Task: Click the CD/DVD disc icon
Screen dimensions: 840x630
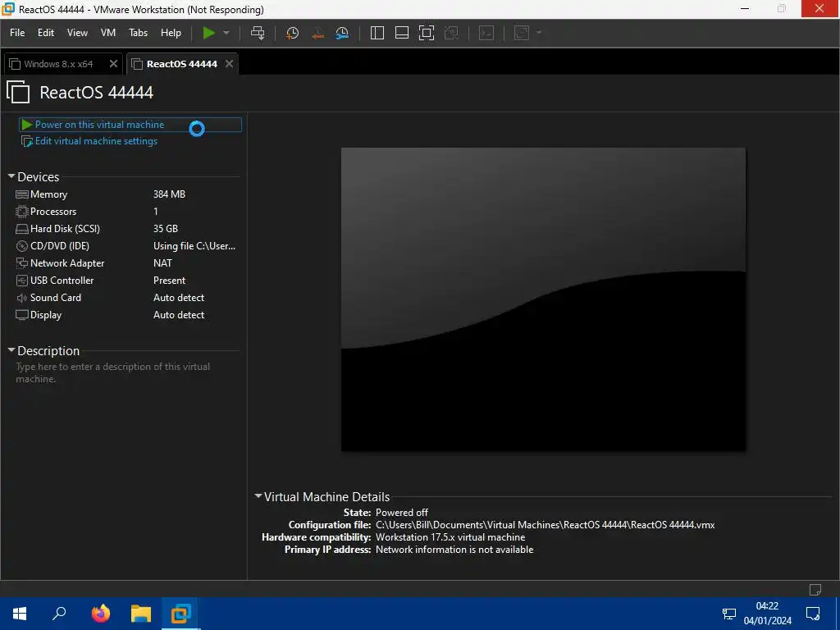Action: coord(22,246)
